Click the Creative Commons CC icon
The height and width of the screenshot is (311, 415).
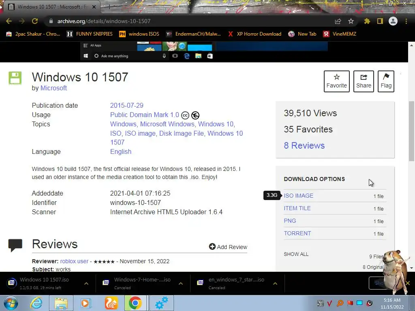[185, 115]
